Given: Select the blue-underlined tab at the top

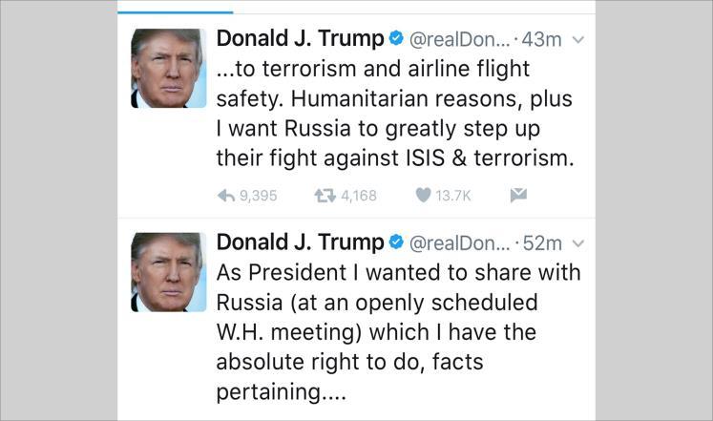Looking at the screenshot, I should pos(175,8).
